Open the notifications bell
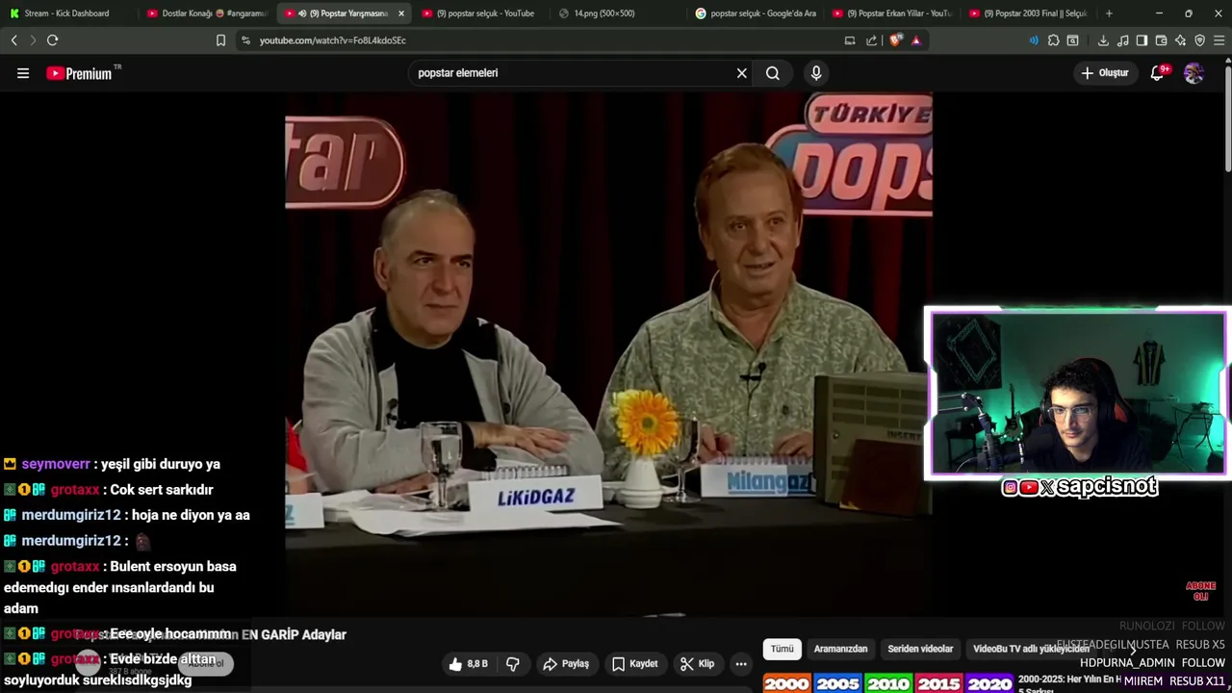Viewport: 1232px width, 693px height. (x=1158, y=73)
